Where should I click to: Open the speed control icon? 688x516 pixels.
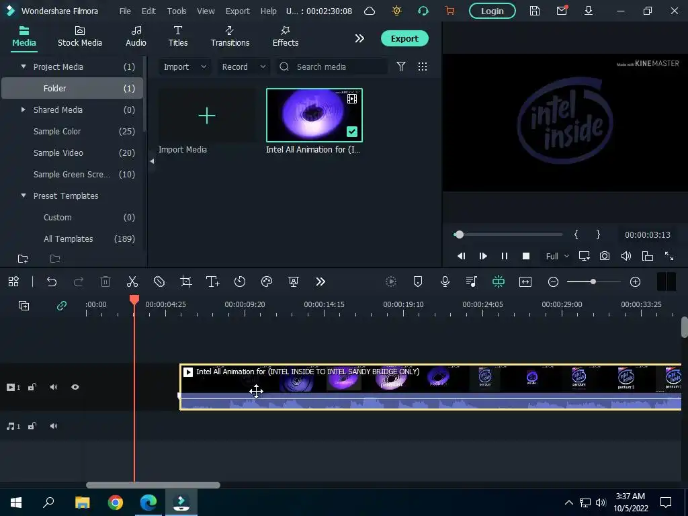click(240, 282)
